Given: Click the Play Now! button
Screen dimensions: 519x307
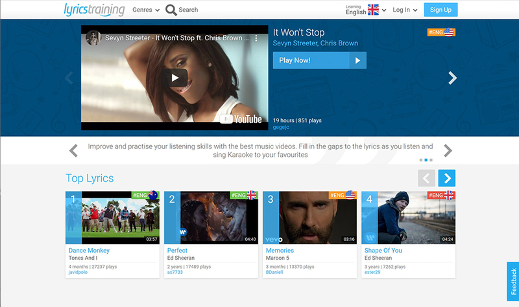Looking at the screenshot, I should coord(319,60).
